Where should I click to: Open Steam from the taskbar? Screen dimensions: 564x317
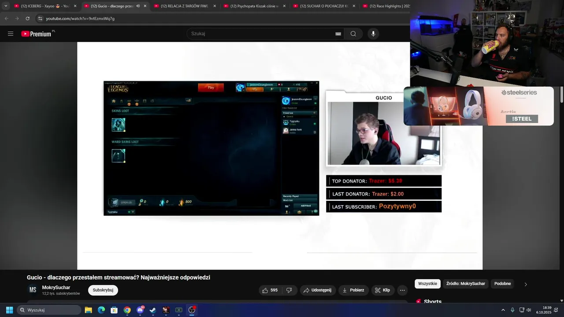[x=153, y=310]
